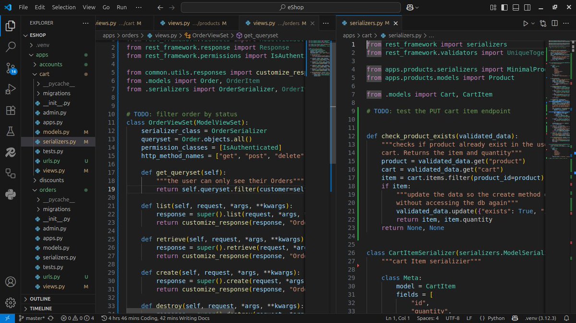This screenshot has height=323, width=576.
Task: Open the Go menu
Action: pos(106,8)
